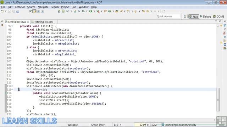
Task: Click the yellow overview ruler marker
Action: point(221,43)
